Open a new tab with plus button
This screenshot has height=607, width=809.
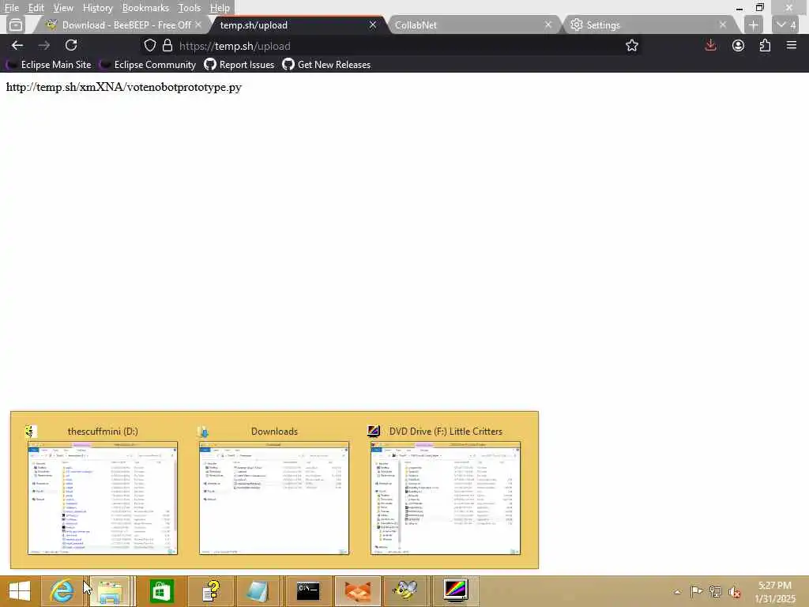click(753, 25)
